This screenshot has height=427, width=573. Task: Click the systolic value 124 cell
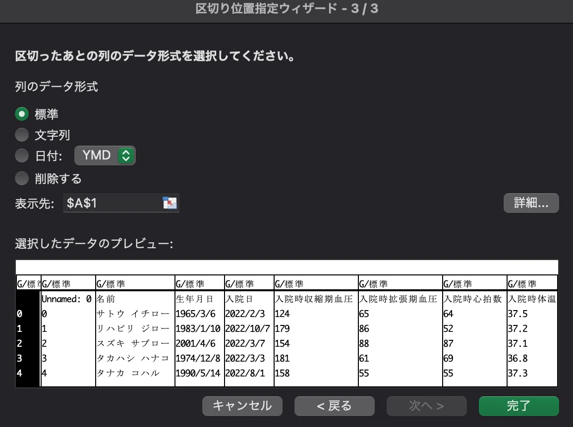coord(282,314)
